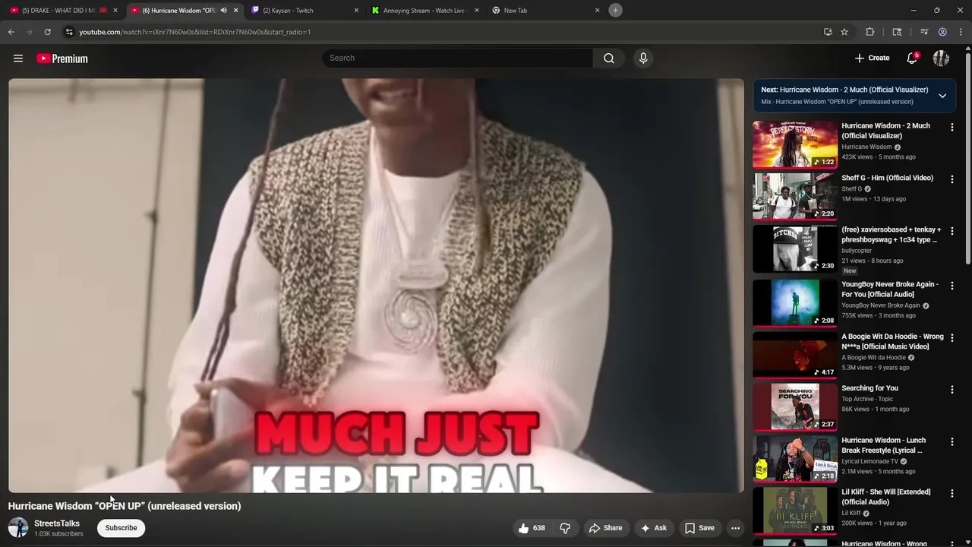Screen dimensions: 972x547
Task: Go to YouTube Premium home logo
Action: pyautogui.click(x=62, y=58)
